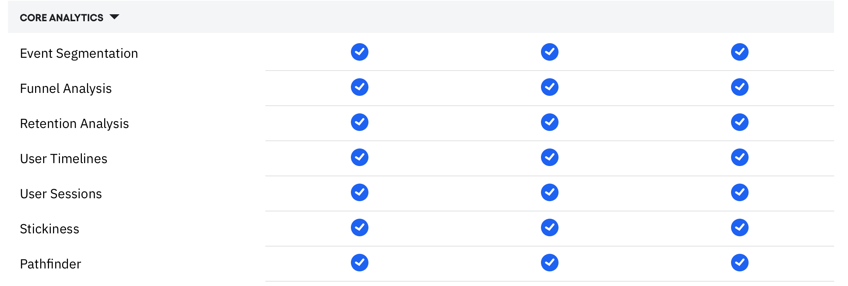Click User Timelines third column checkmark

pos(739,157)
